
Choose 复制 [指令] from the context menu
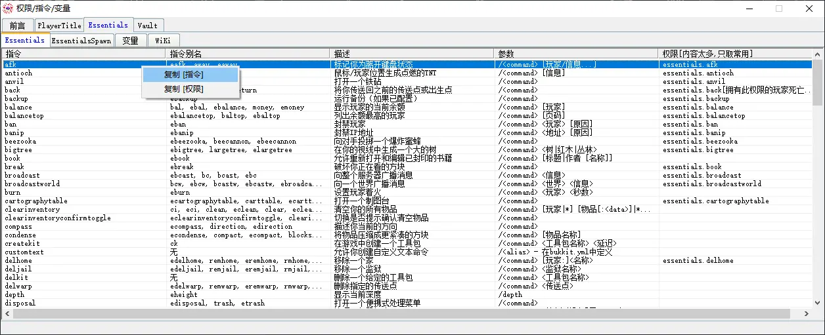pos(190,75)
